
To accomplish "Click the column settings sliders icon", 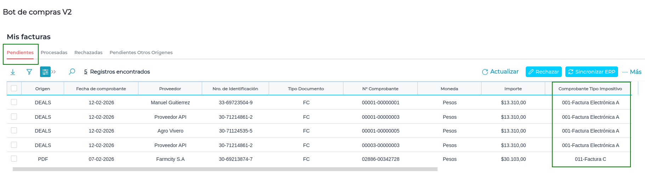I will (45, 72).
